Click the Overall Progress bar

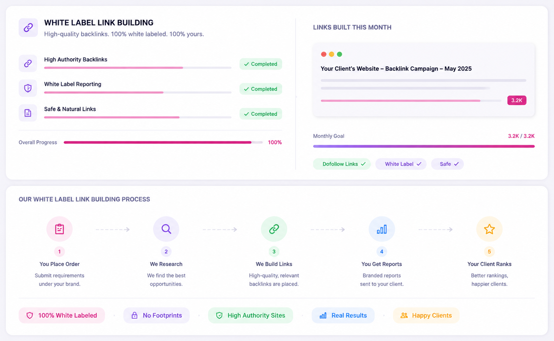(163, 142)
